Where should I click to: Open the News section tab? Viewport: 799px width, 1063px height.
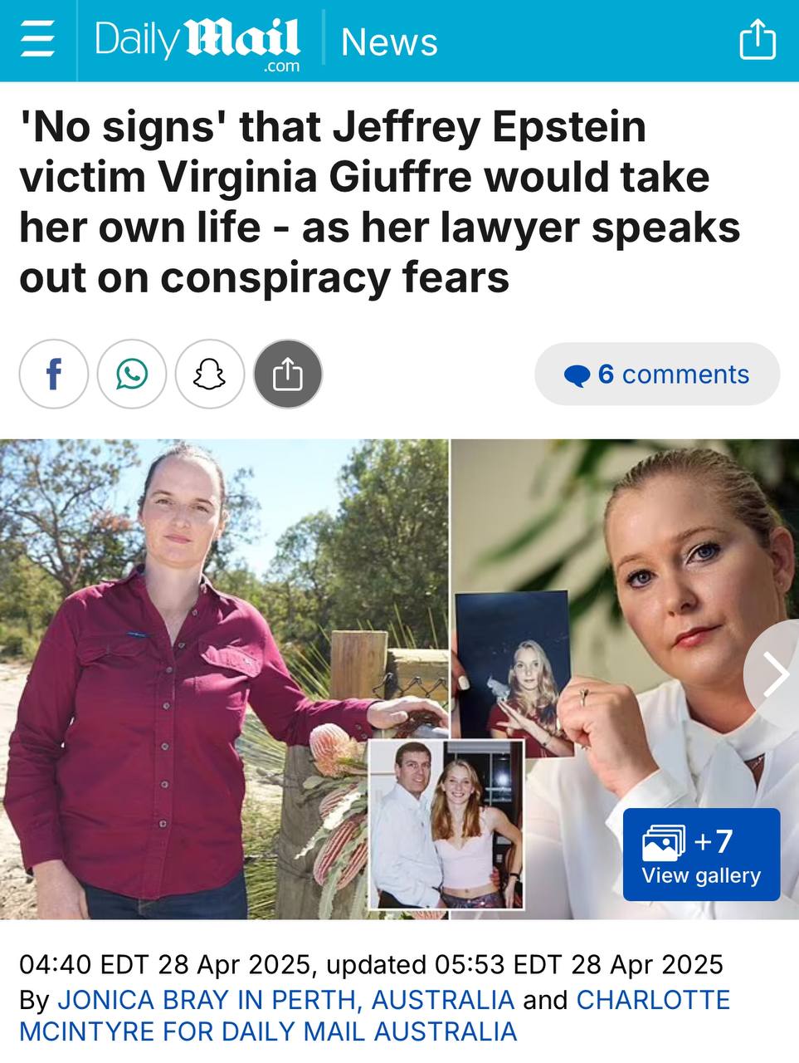(389, 42)
